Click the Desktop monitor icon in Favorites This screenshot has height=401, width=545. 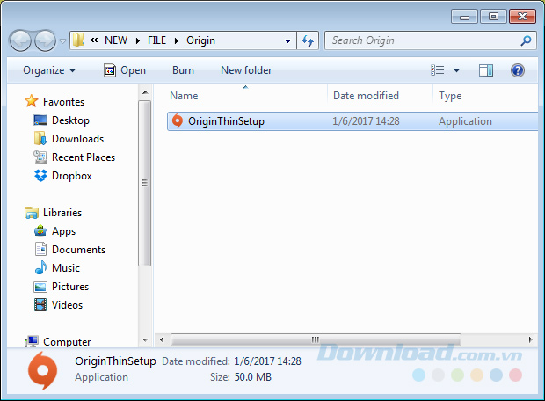[x=40, y=120]
